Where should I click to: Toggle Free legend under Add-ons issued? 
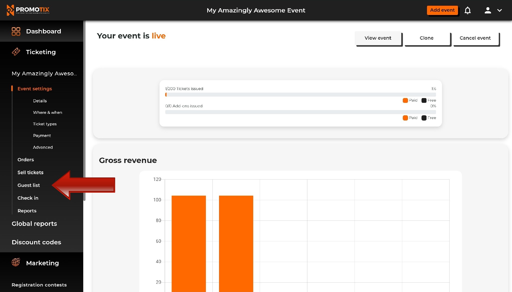(429, 118)
